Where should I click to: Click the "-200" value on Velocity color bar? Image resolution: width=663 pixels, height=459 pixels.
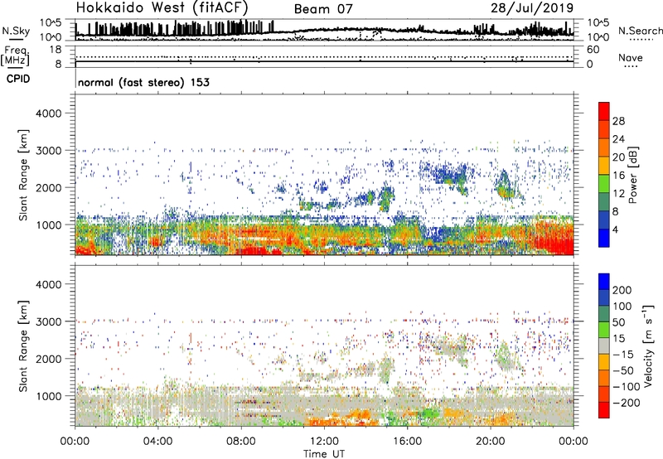[x=627, y=403]
